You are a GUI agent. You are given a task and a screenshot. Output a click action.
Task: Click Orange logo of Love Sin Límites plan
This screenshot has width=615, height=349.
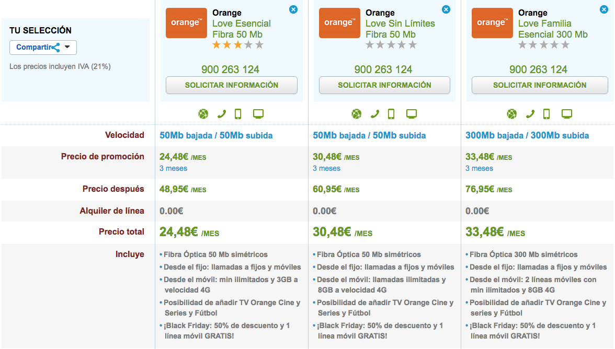(x=339, y=22)
